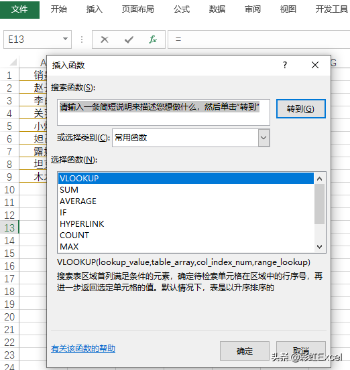Confirm formula entry with the checkmark icon
The height and width of the screenshot is (370, 350).
129,39
